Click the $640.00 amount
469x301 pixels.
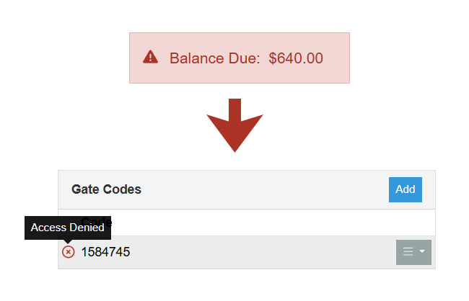click(296, 58)
